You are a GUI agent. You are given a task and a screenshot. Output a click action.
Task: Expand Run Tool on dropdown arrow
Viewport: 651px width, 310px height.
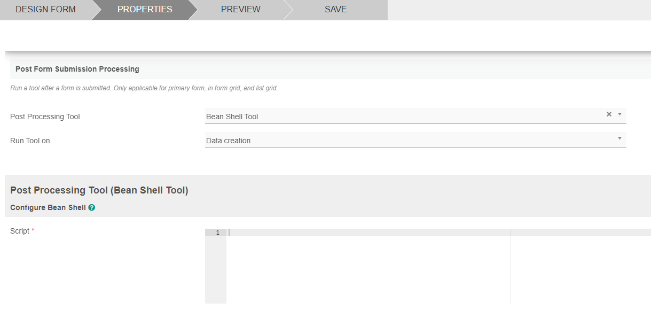[x=619, y=138]
